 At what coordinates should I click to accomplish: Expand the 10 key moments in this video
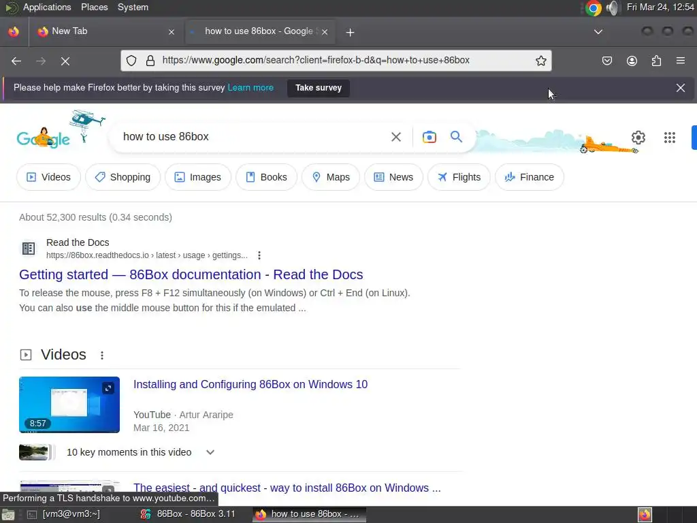tap(210, 452)
